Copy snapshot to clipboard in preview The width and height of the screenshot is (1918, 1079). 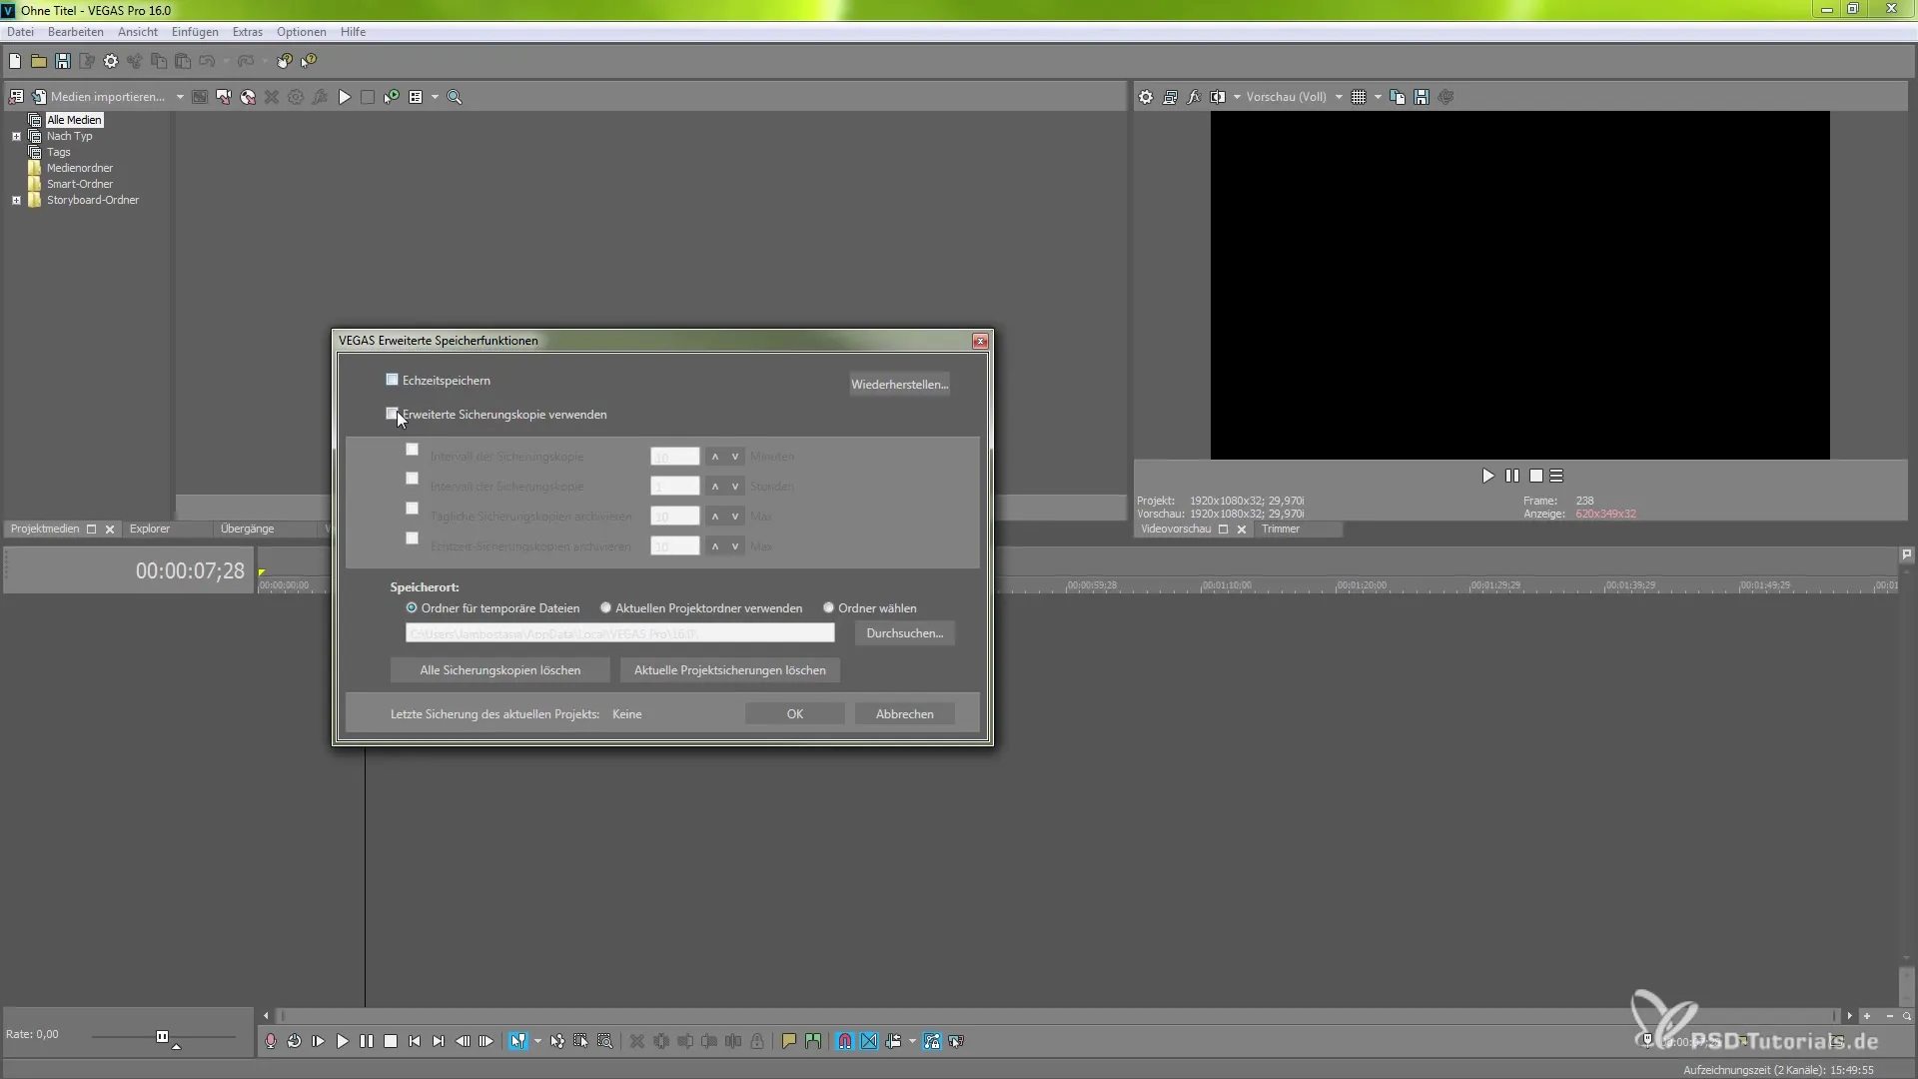1398,97
